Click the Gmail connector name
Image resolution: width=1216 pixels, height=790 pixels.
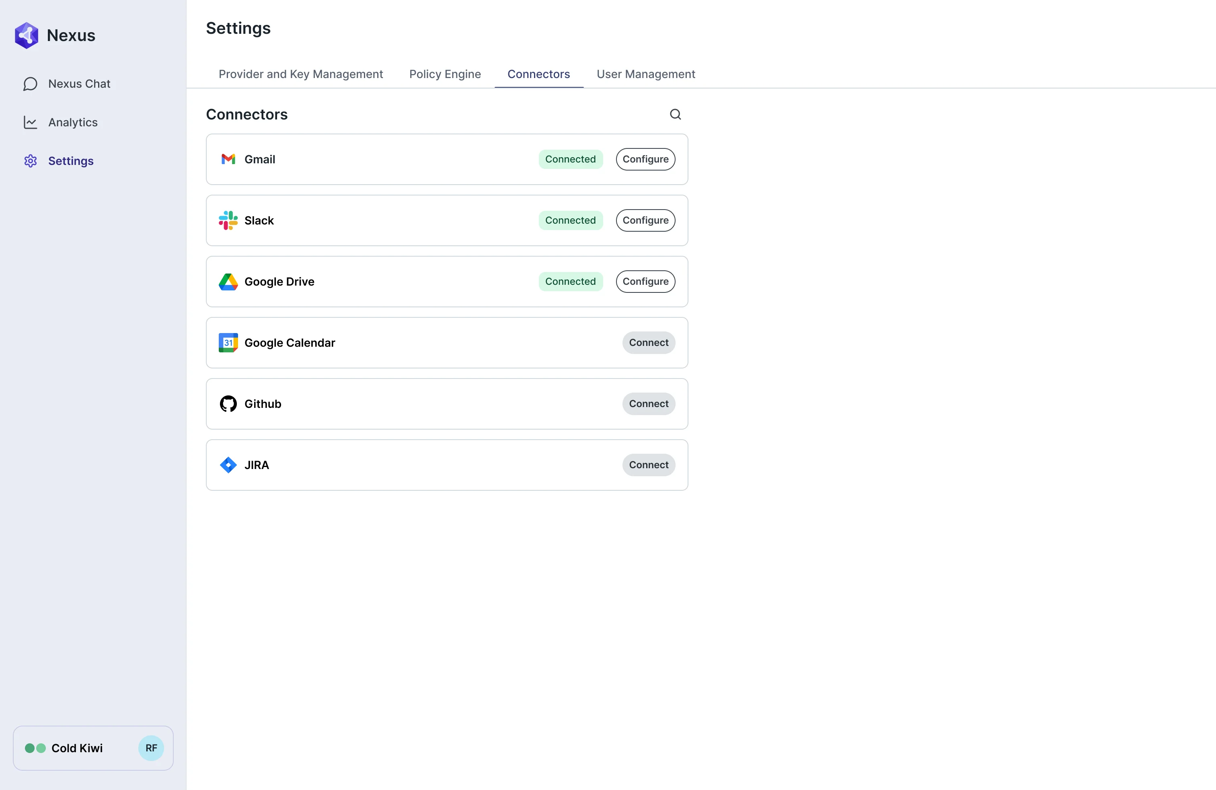tap(259, 159)
